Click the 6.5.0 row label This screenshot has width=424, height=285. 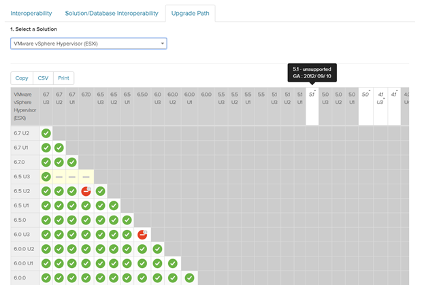pos(25,220)
